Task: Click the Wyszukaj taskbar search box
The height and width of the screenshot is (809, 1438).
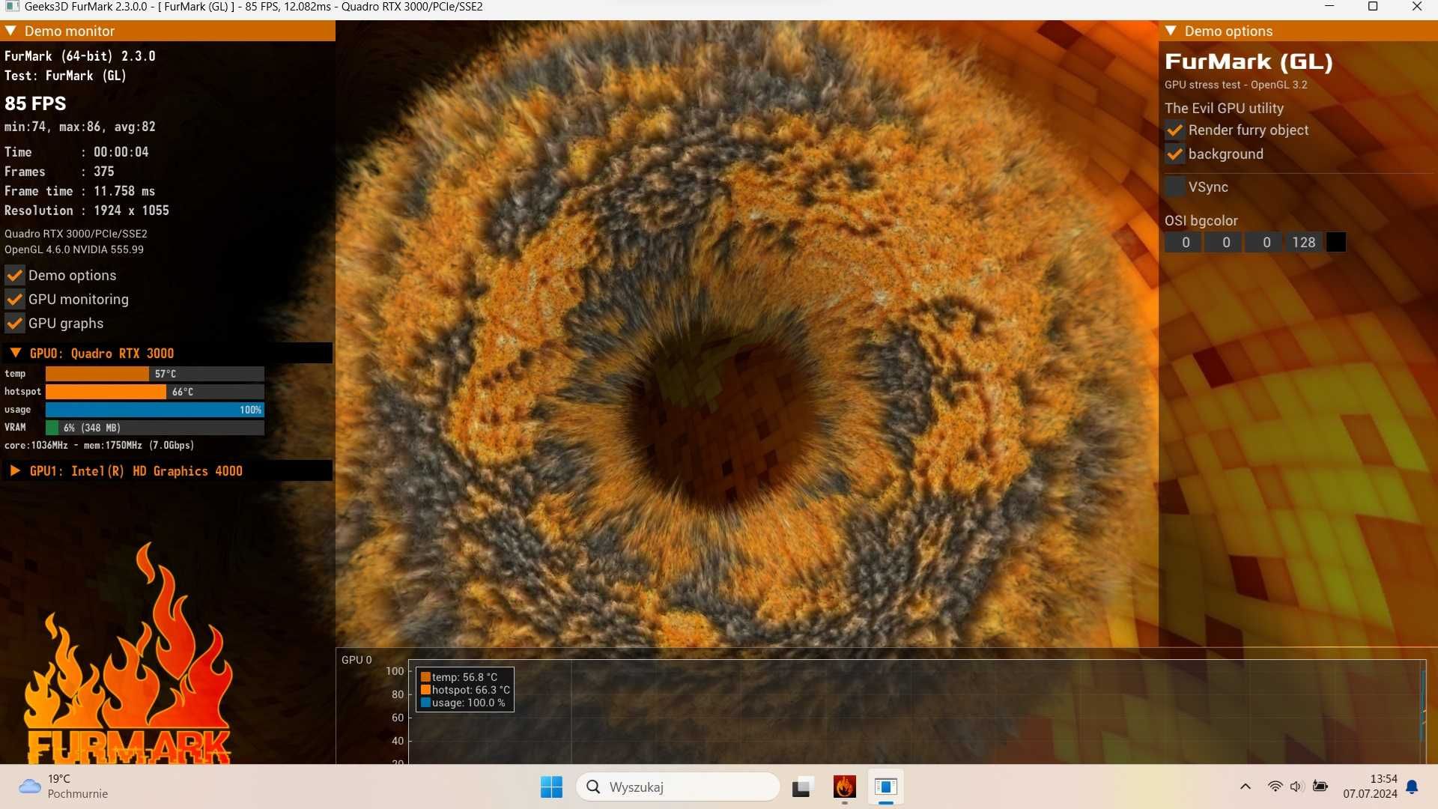Action: click(x=678, y=787)
